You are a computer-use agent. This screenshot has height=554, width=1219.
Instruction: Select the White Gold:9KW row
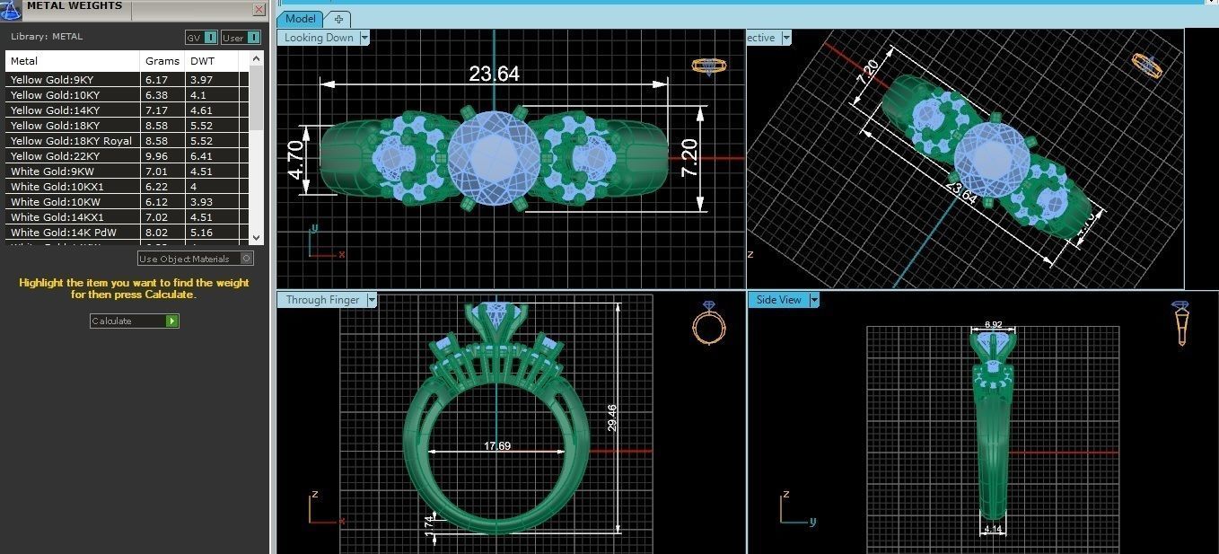(x=127, y=171)
